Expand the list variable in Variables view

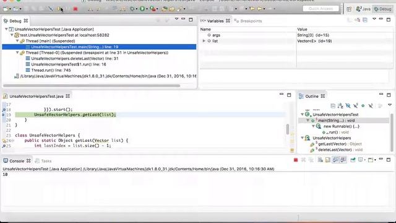204,41
